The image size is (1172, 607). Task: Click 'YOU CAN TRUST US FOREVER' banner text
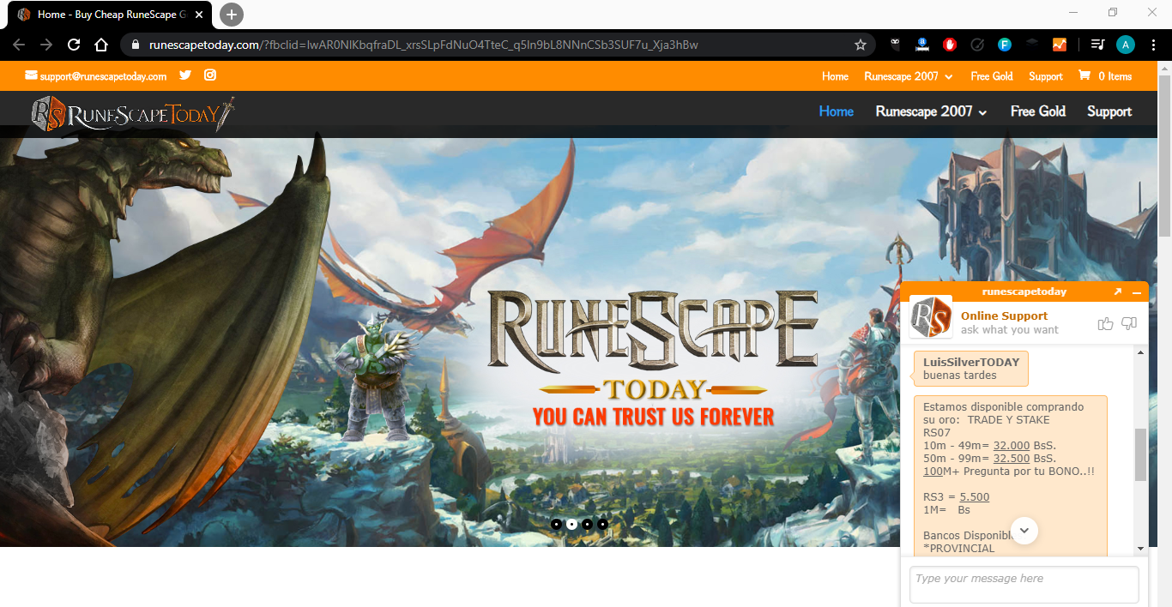[x=653, y=417]
